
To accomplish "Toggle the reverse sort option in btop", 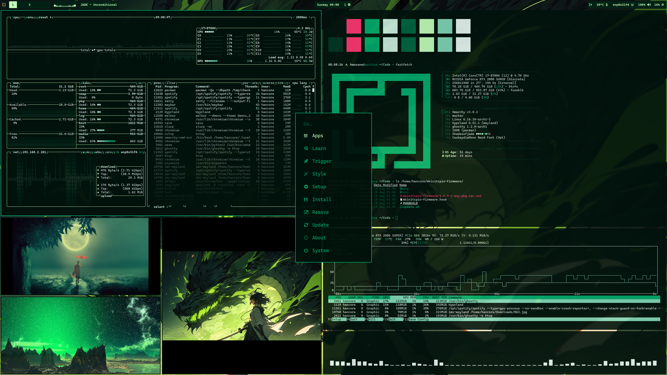I will [x=268, y=83].
